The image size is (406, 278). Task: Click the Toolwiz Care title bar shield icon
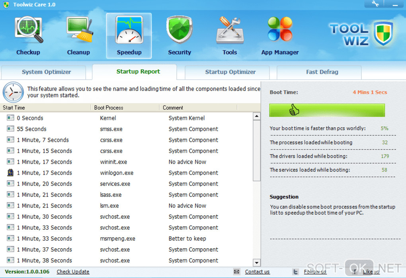click(6, 4)
